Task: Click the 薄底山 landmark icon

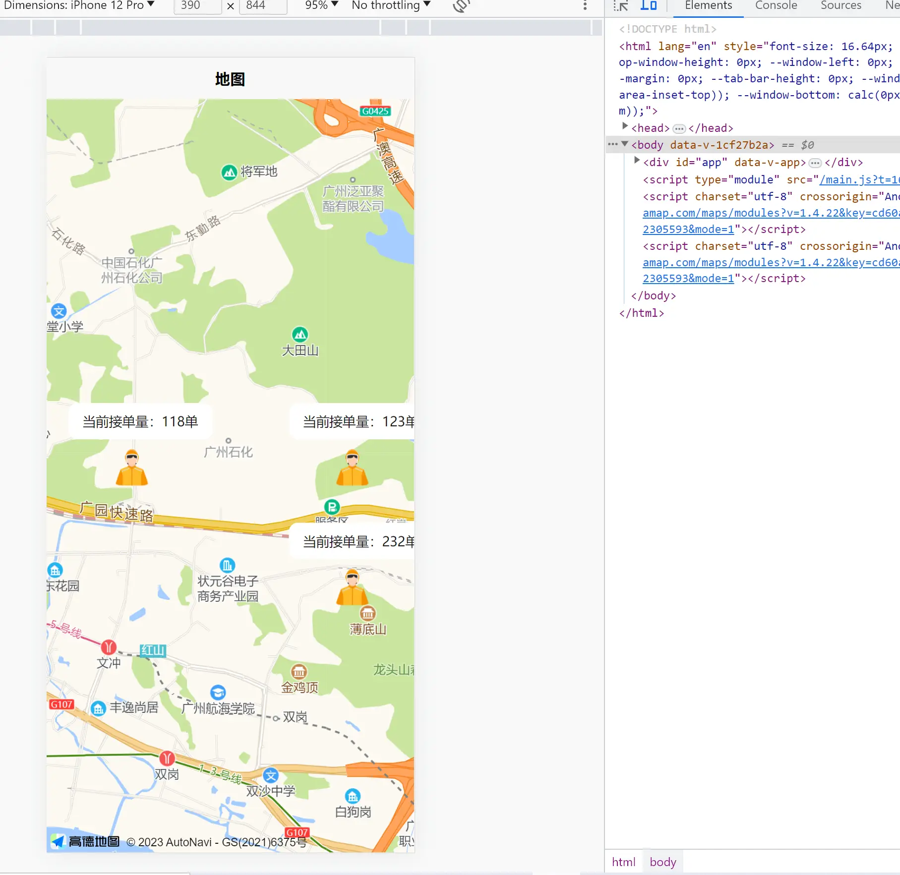Action: coord(367,614)
